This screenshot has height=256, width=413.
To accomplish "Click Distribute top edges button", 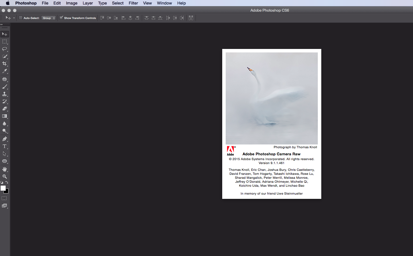I will (146, 18).
